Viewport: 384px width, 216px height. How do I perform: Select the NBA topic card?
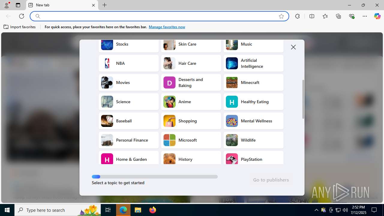(x=129, y=63)
